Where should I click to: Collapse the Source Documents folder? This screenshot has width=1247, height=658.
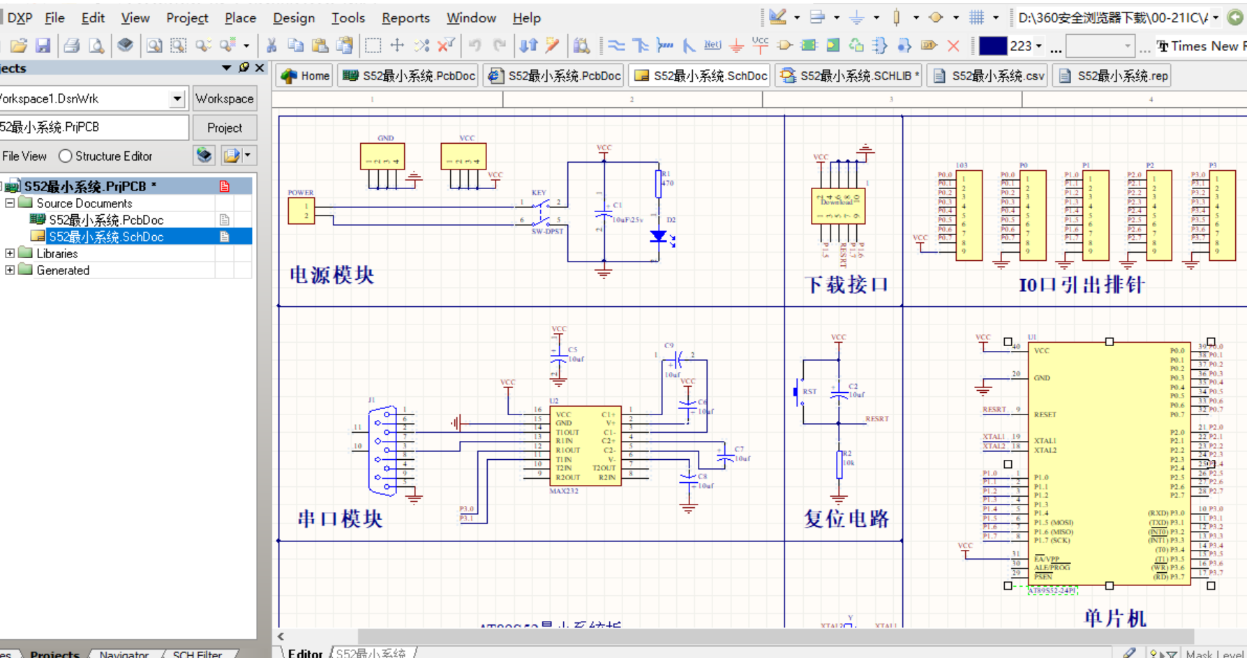(10, 203)
